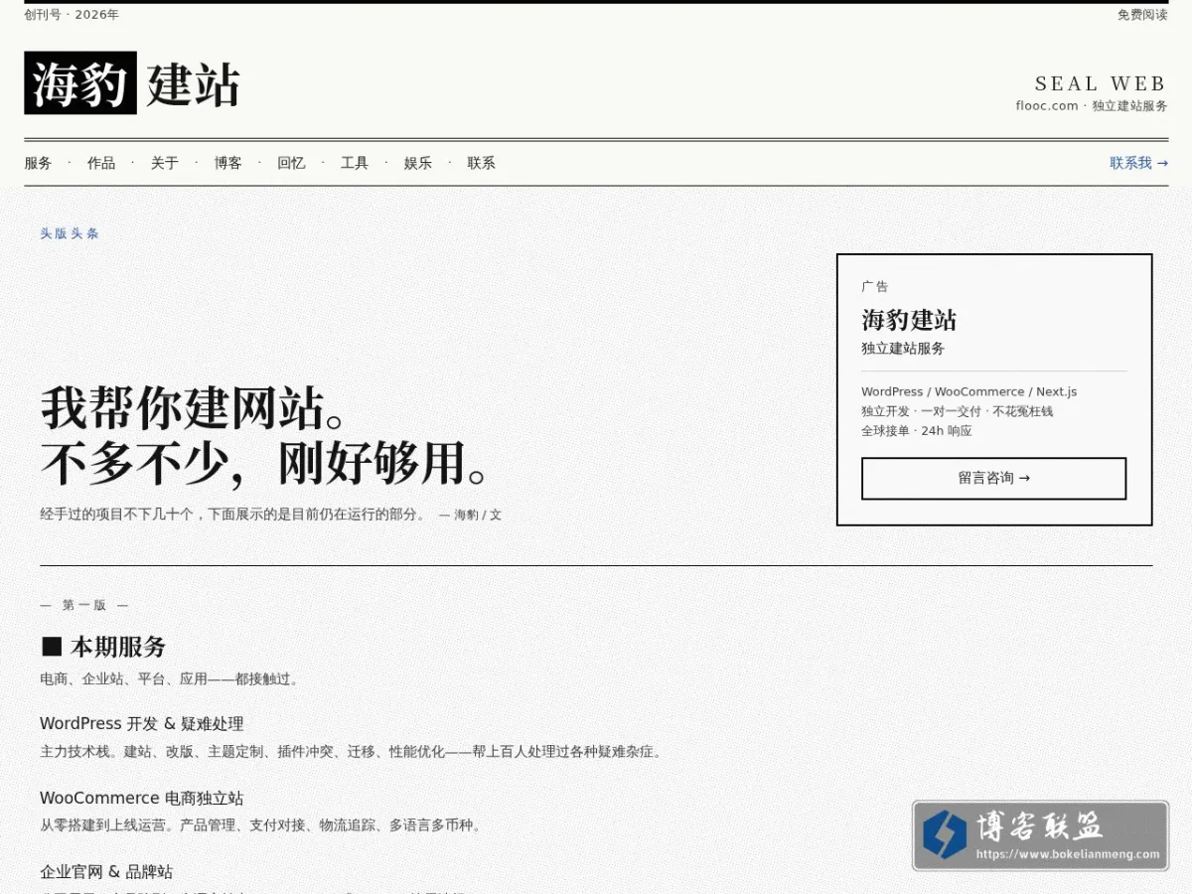Click the 海豹建站 site logo

(132, 83)
